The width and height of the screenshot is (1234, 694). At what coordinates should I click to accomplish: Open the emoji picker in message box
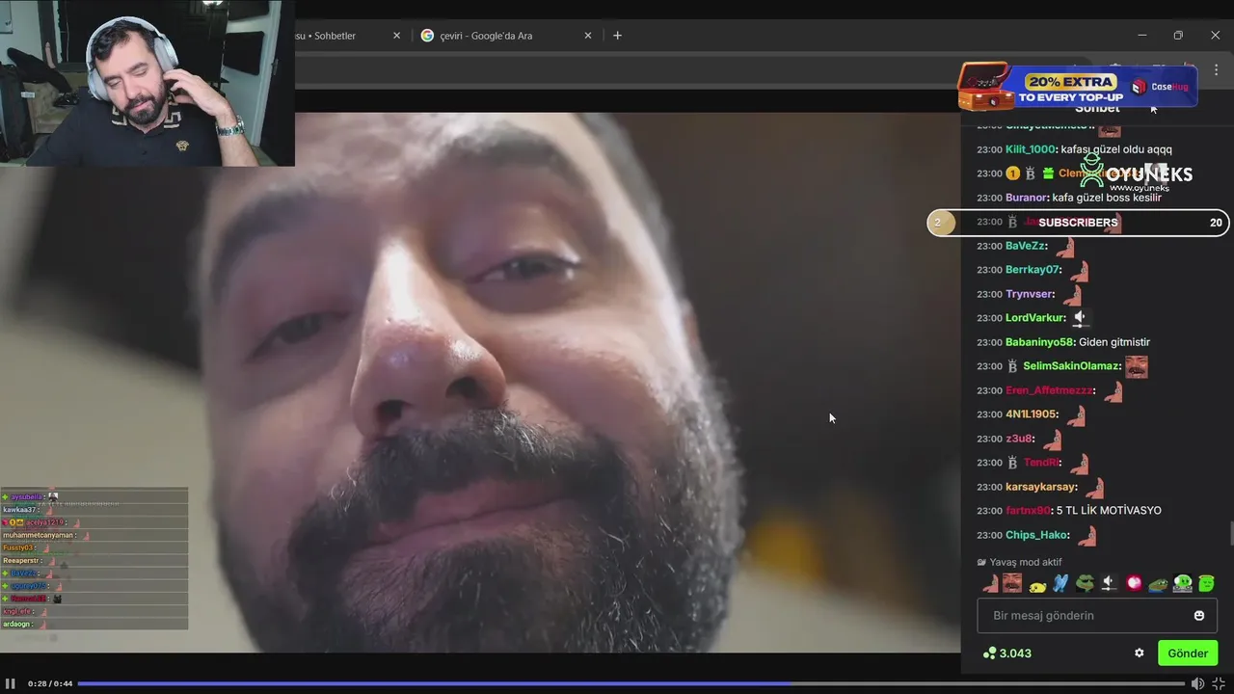pyautogui.click(x=1199, y=615)
